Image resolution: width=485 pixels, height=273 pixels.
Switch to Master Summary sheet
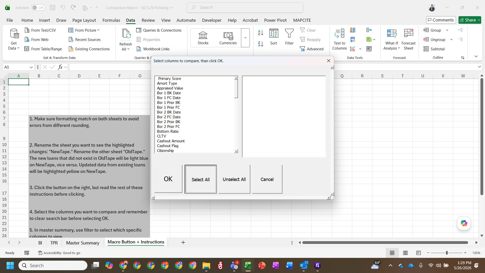[x=83, y=243]
